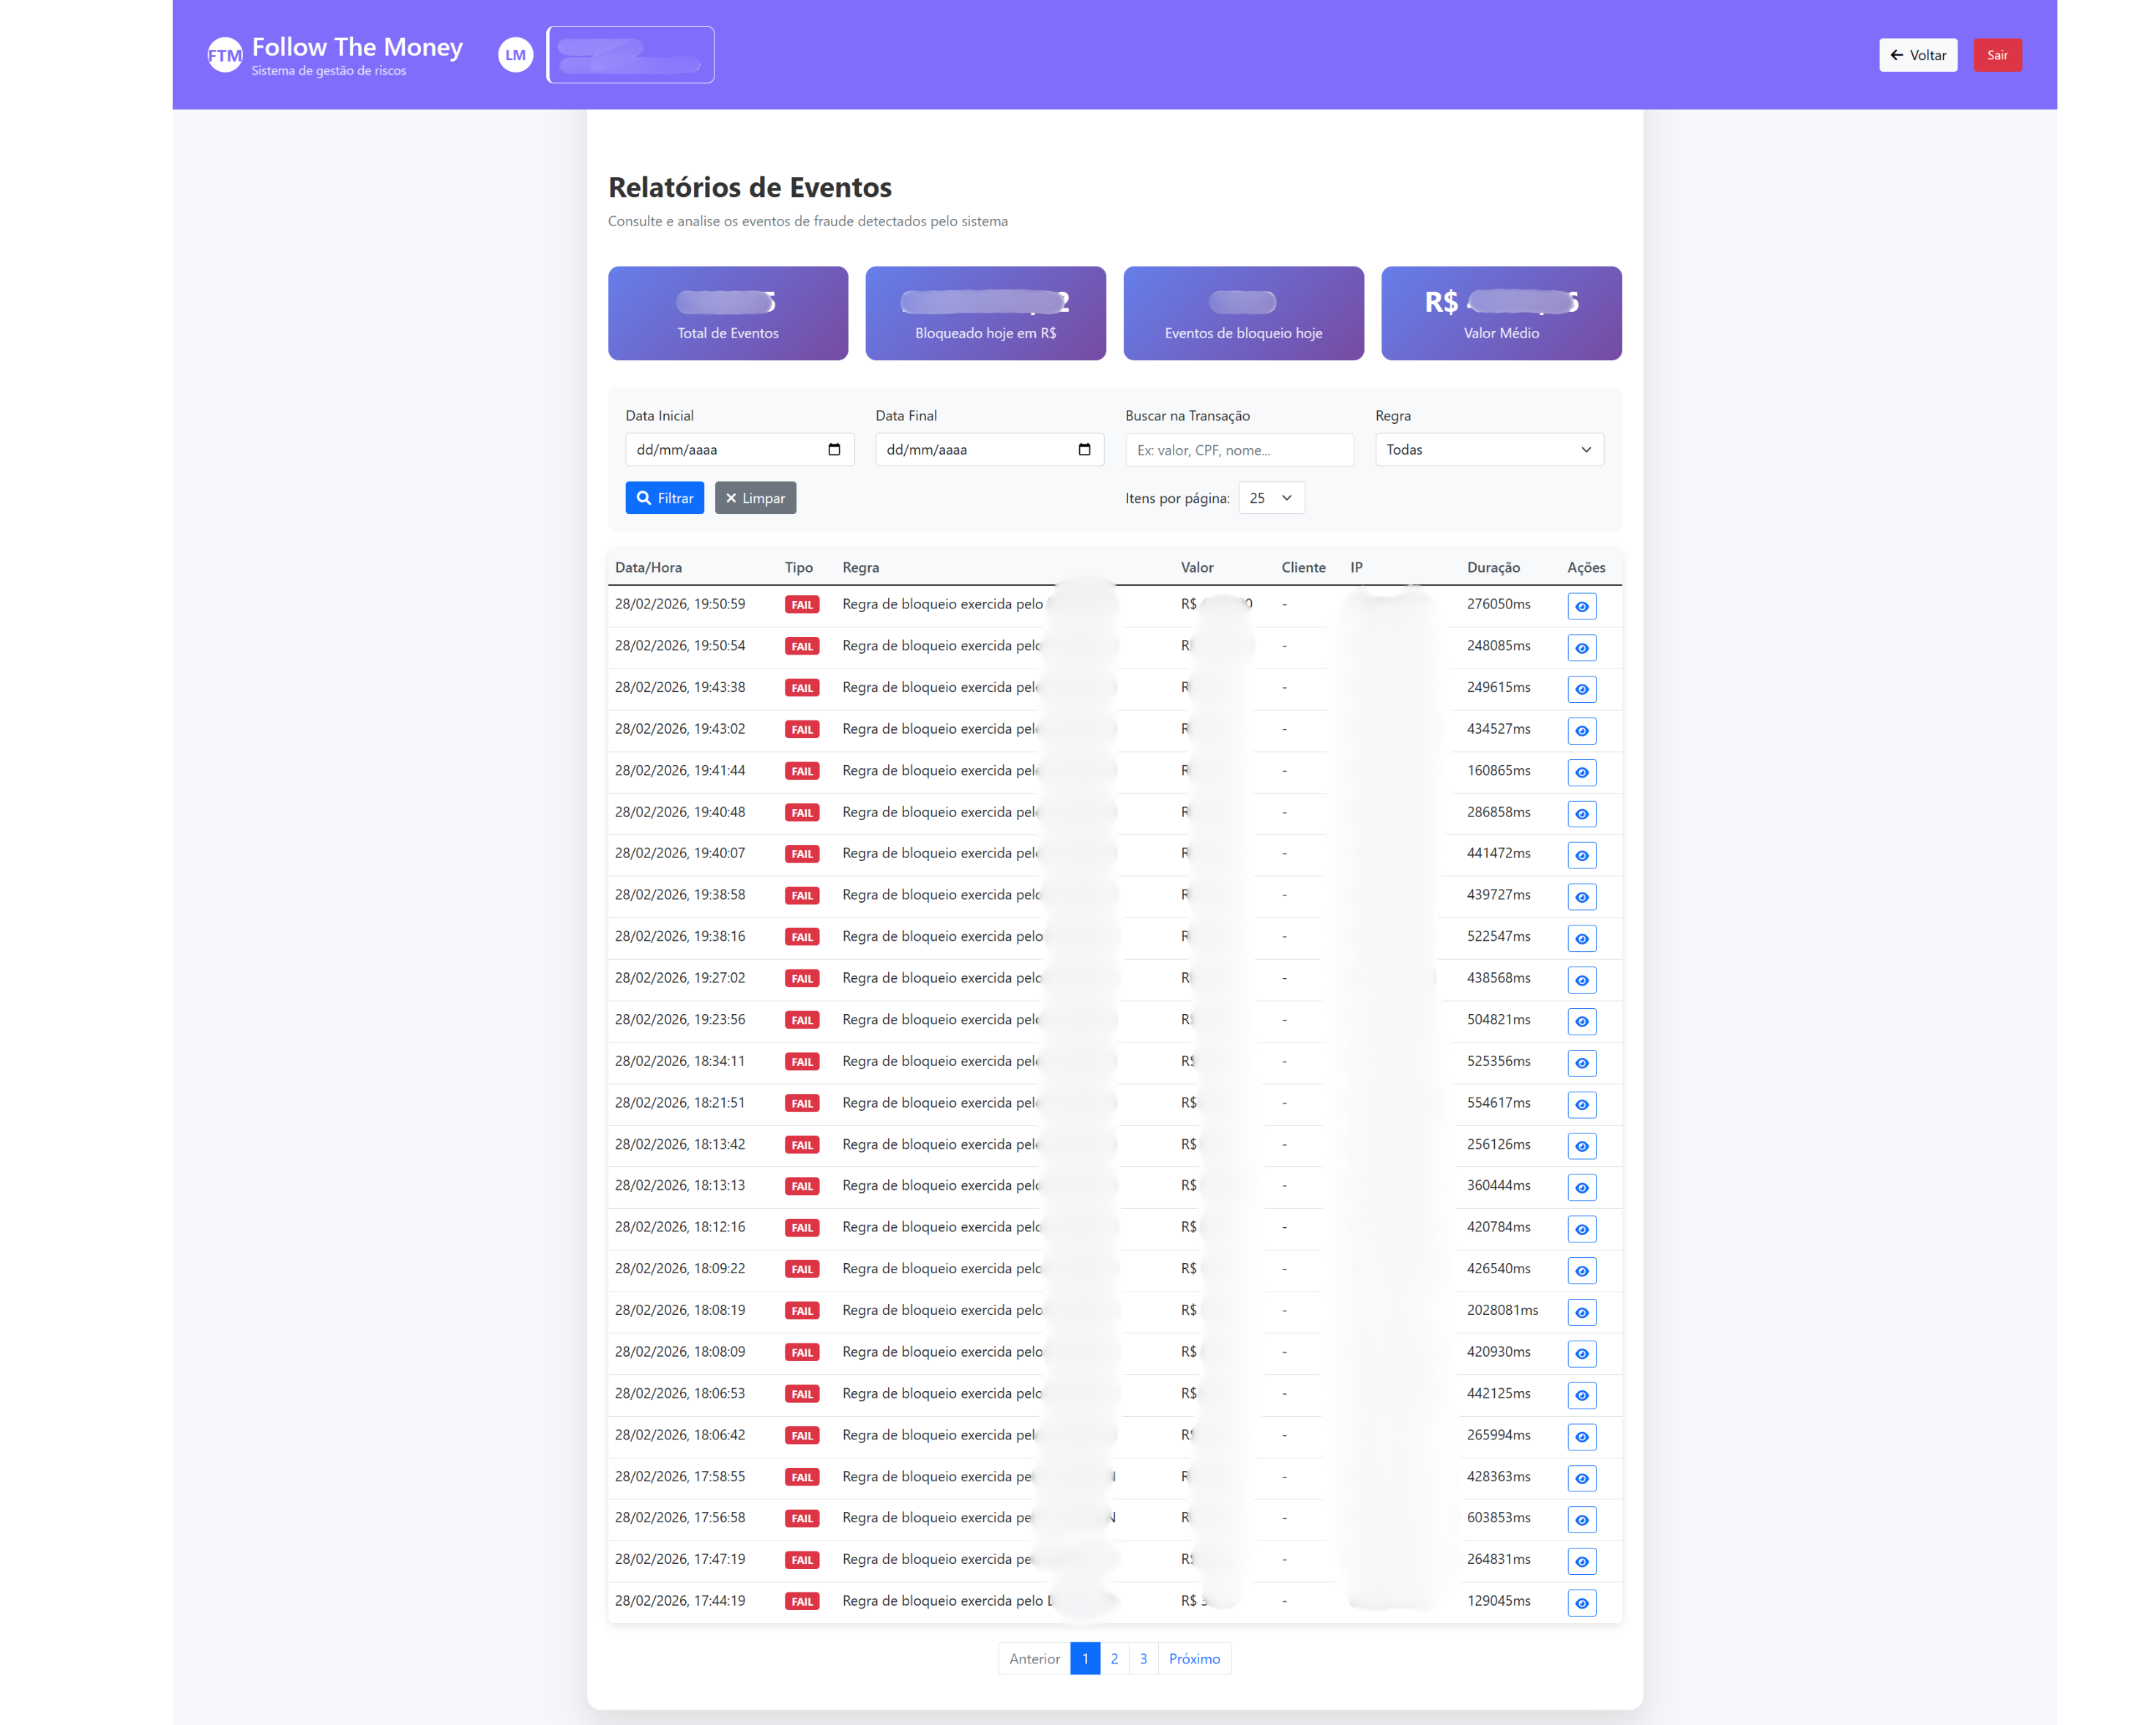Image resolution: width=2156 pixels, height=1725 pixels.
Task: Open the blurred account selector in header
Action: pyautogui.click(x=630, y=55)
